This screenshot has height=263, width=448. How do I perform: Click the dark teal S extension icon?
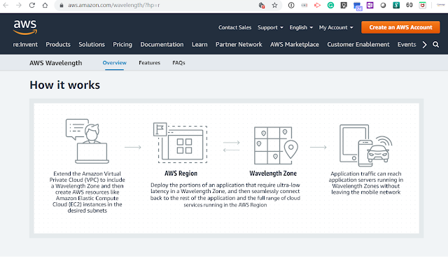396,5
